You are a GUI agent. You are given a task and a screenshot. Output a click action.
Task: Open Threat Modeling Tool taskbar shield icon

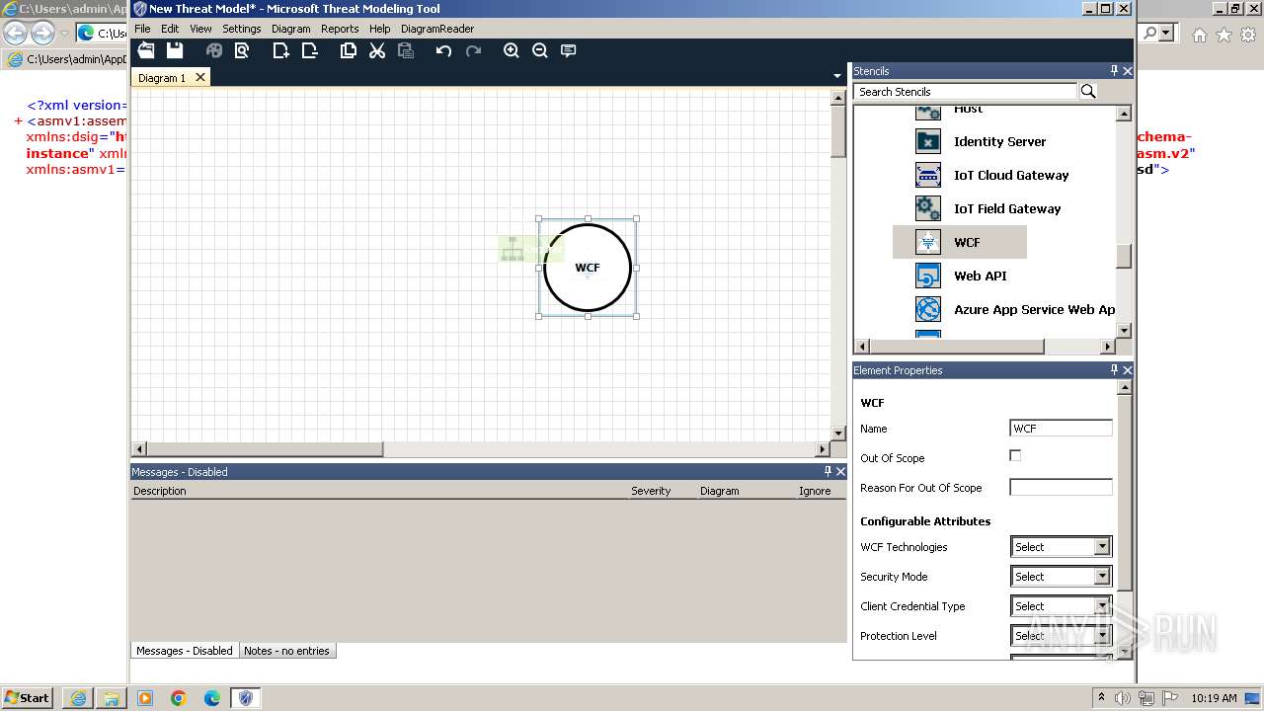(246, 698)
